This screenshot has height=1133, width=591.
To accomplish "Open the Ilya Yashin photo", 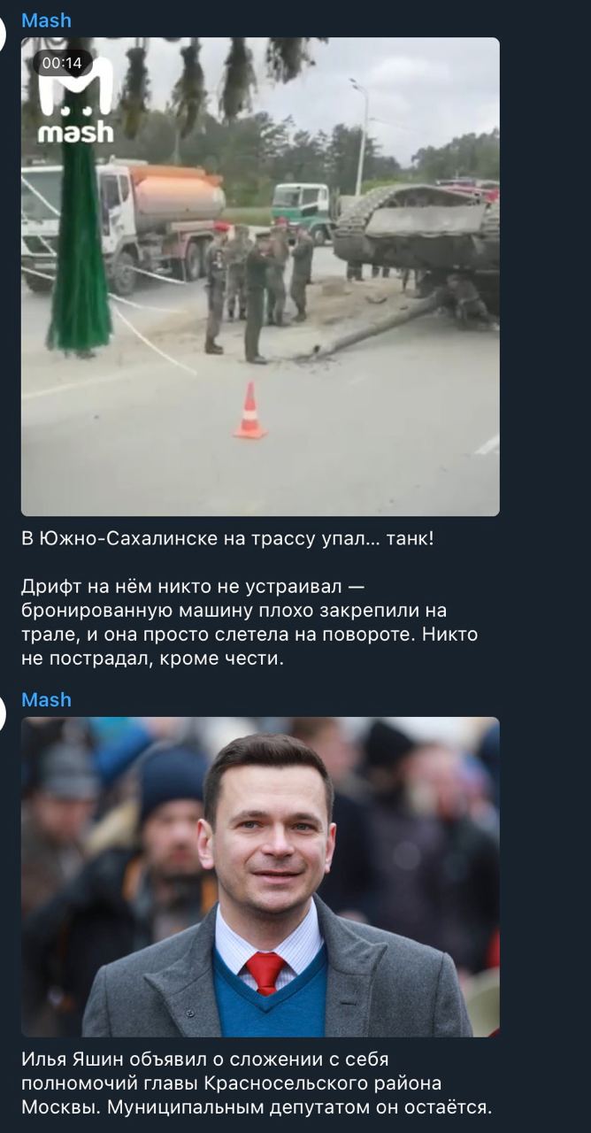I will pyautogui.click(x=260, y=876).
